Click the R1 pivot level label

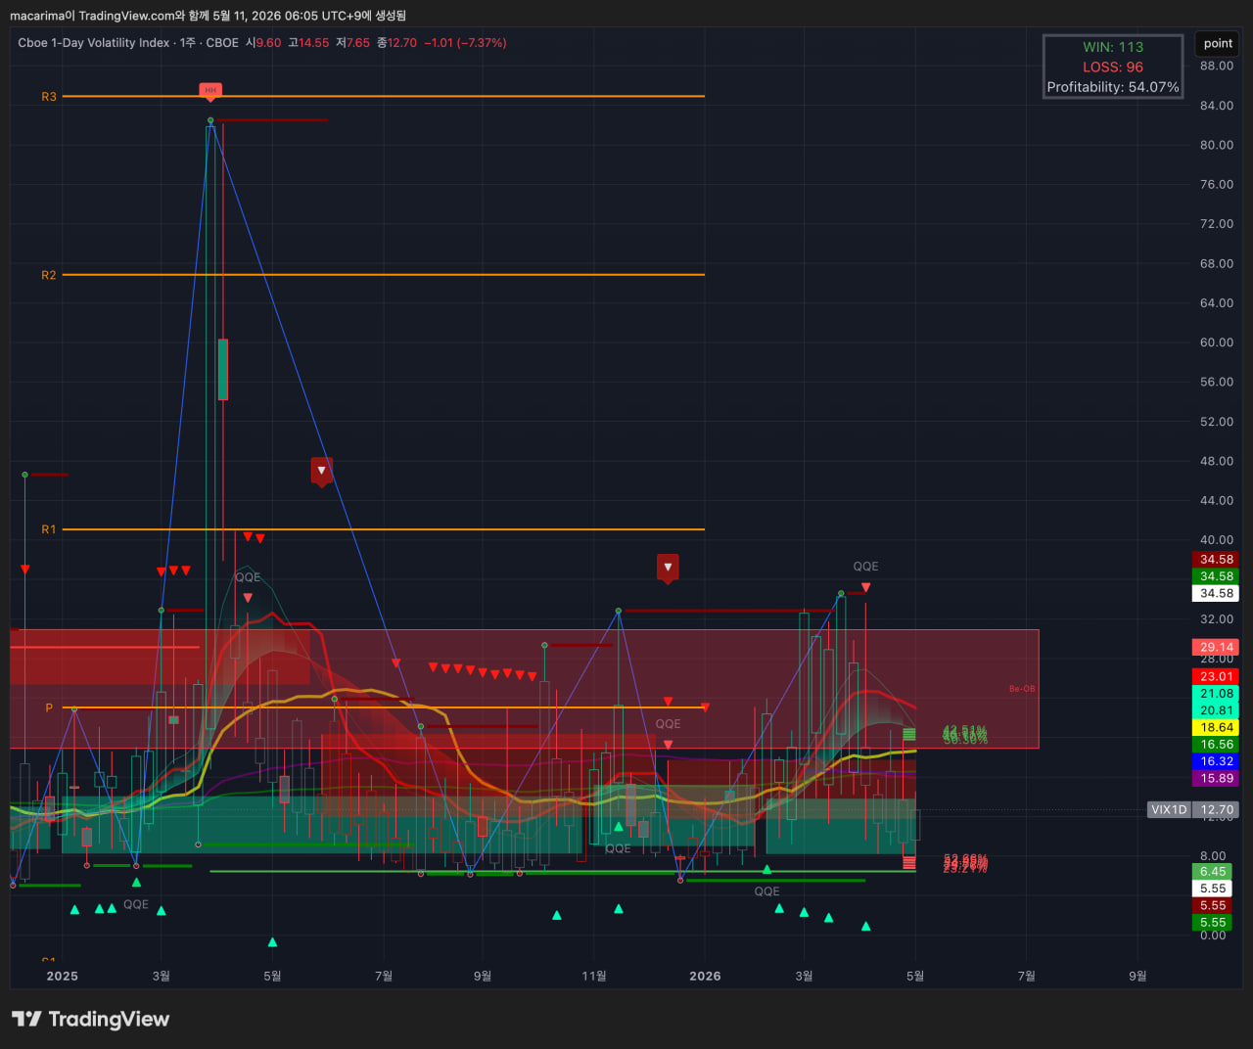coord(49,529)
